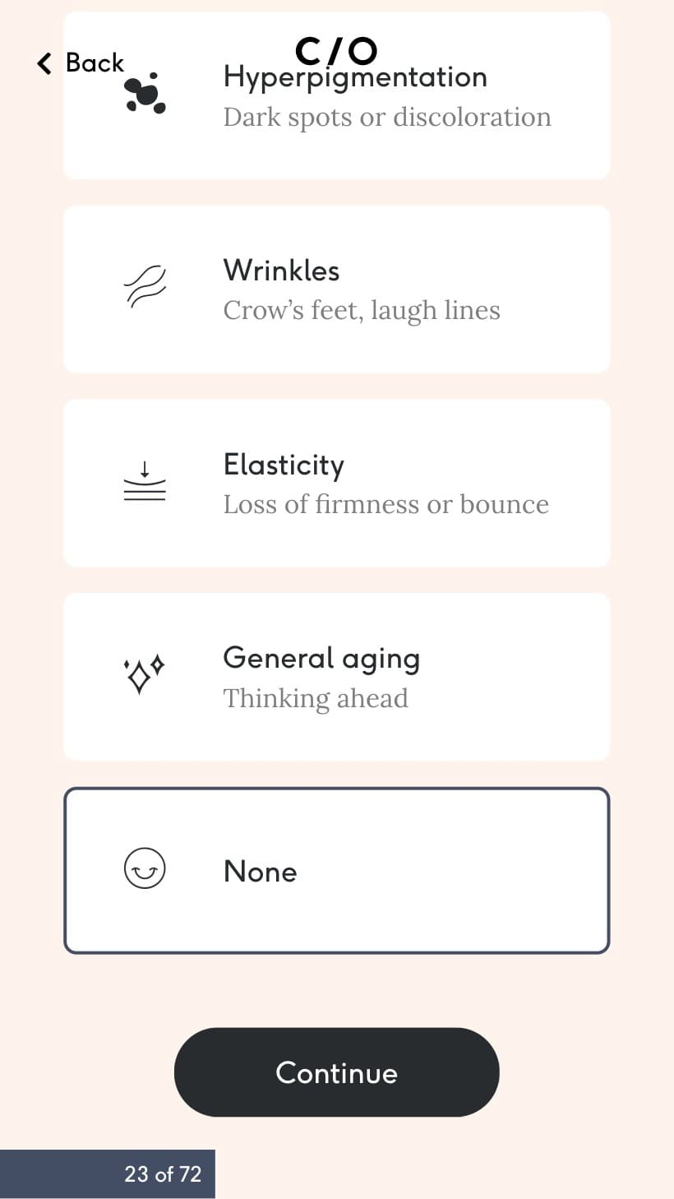Toggle the Wrinkles option card
674x1199 pixels.
click(337, 289)
